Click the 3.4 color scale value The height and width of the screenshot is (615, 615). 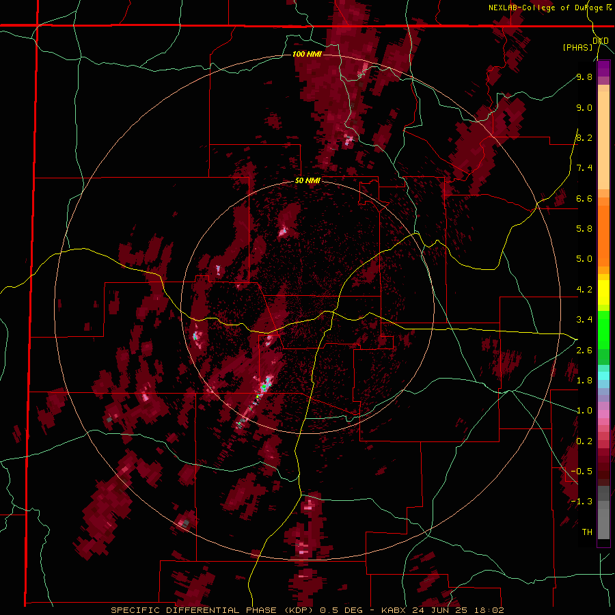point(584,320)
